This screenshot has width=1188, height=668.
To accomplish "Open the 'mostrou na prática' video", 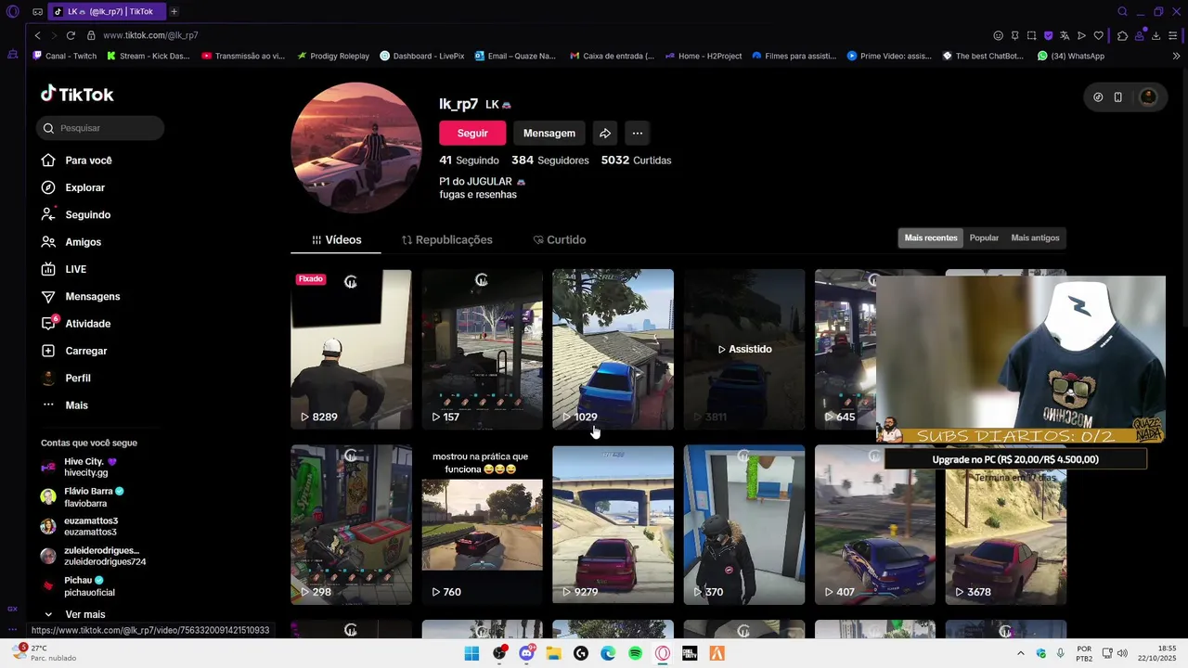I will pyautogui.click(x=483, y=525).
